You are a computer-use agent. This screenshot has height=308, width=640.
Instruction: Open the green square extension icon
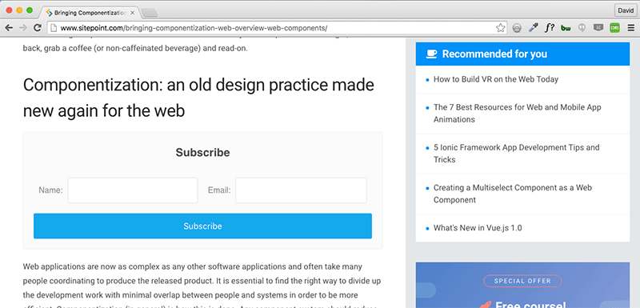[614, 28]
